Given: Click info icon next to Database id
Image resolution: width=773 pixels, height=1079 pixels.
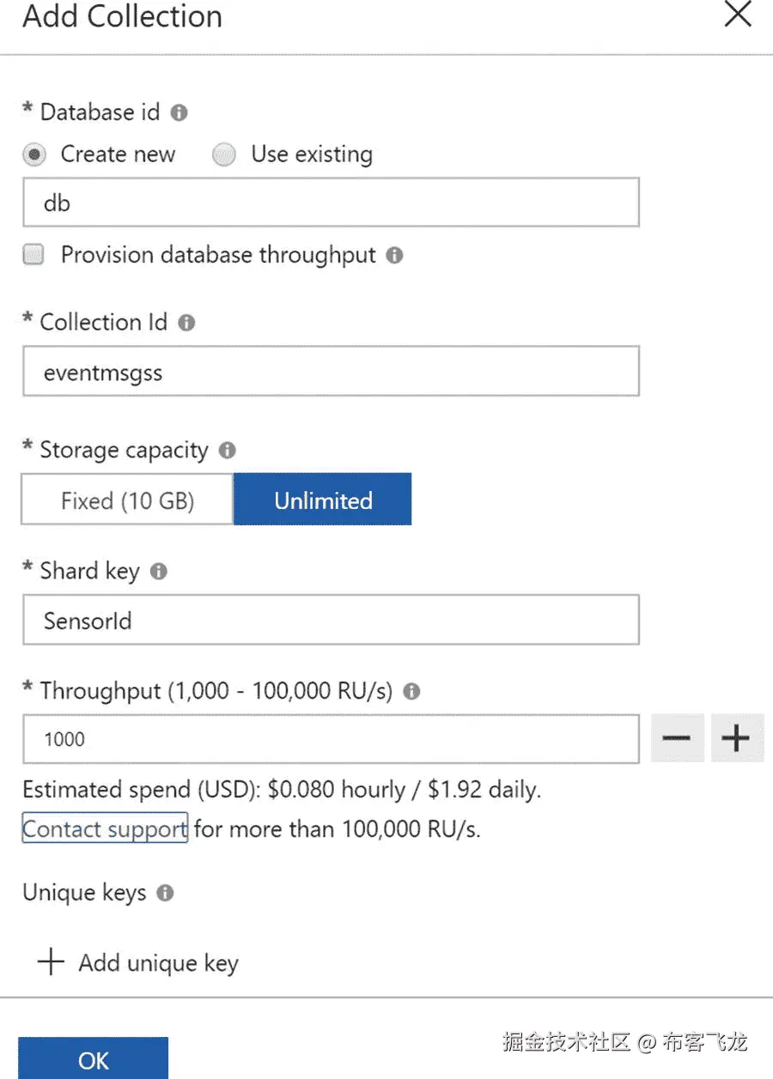Looking at the screenshot, I should point(179,112).
